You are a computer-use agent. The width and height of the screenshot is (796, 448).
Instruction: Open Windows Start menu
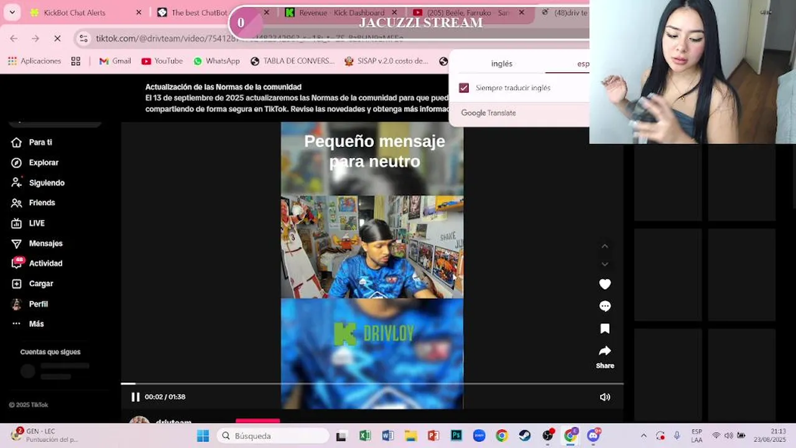pos(203,436)
